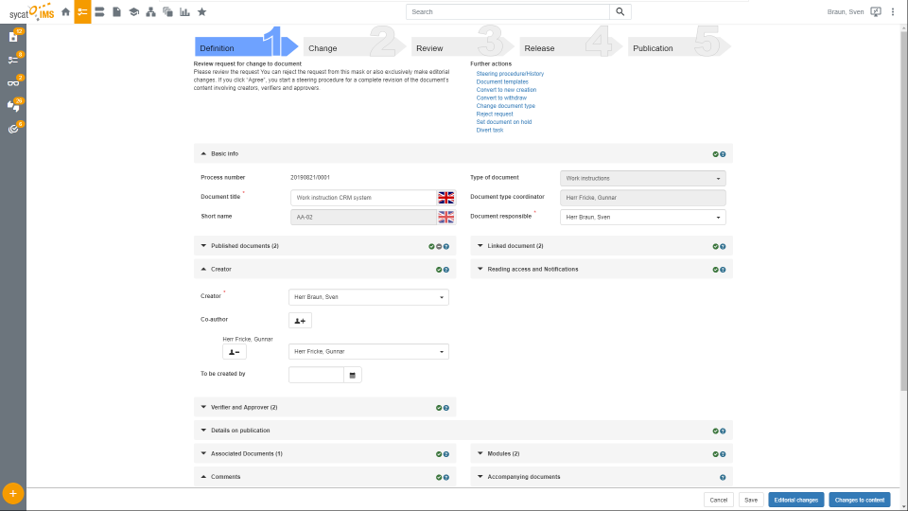
Task: Click the orange plus add button
Action: click(x=12, y=494)
